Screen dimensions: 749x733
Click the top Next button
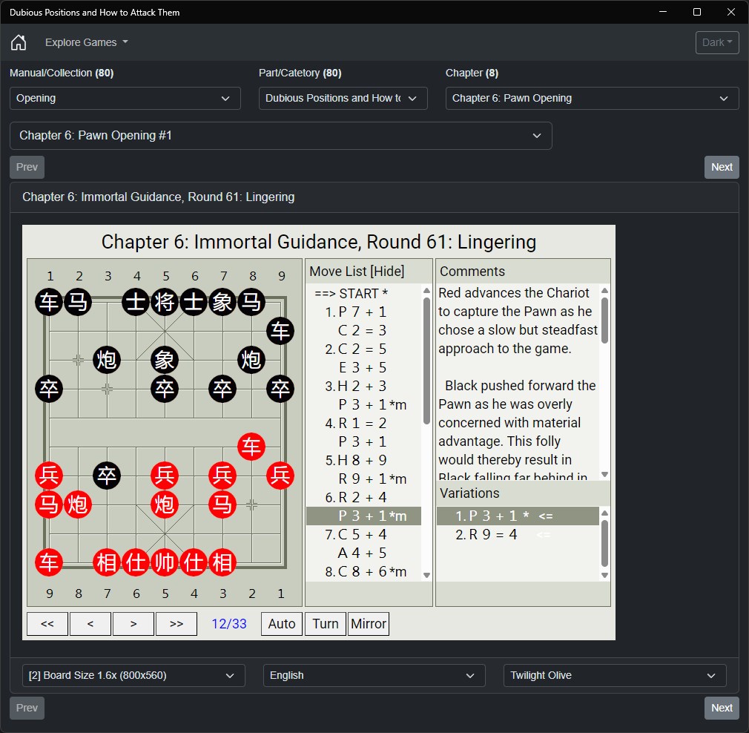pos(722,167)
